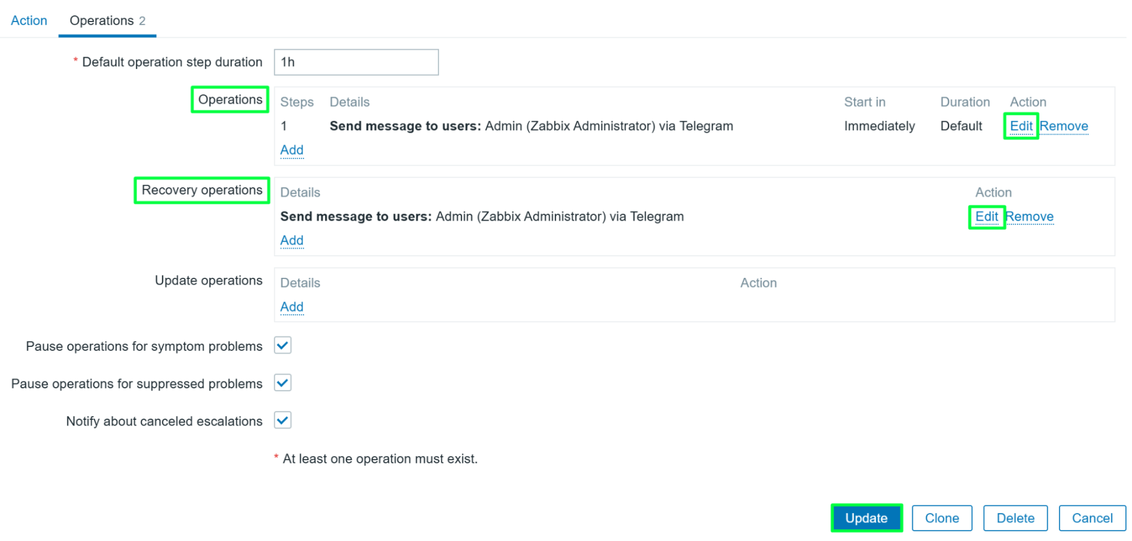Click the default operation step duration field
The image size is (1132, 541).
tap(356, 62)
